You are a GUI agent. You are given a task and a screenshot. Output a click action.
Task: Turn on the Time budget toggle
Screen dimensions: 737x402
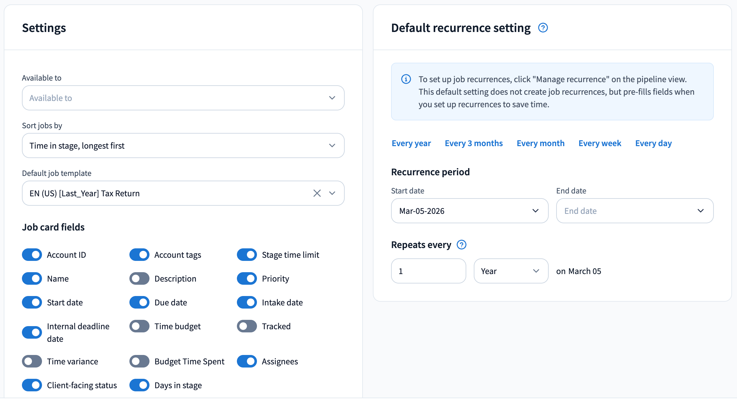(139, 326)
